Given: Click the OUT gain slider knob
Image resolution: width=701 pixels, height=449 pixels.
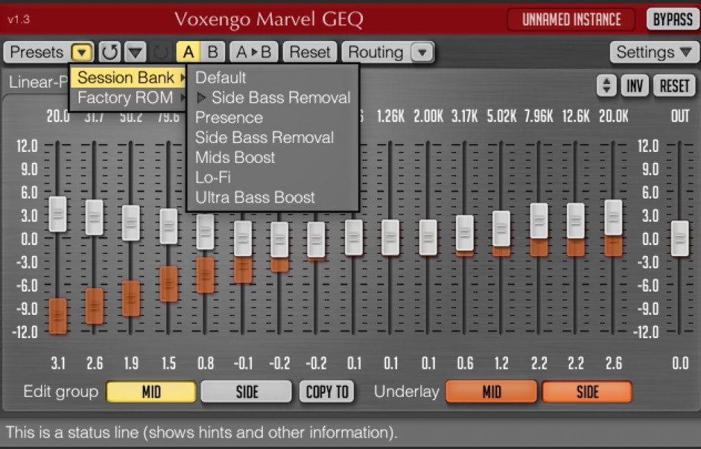Looking at the screenshot, I should (680, 238).
